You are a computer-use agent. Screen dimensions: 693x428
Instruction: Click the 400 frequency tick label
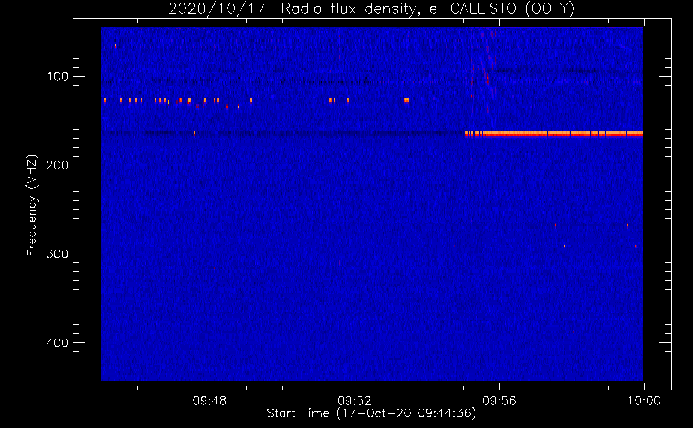tap(57, 343)
